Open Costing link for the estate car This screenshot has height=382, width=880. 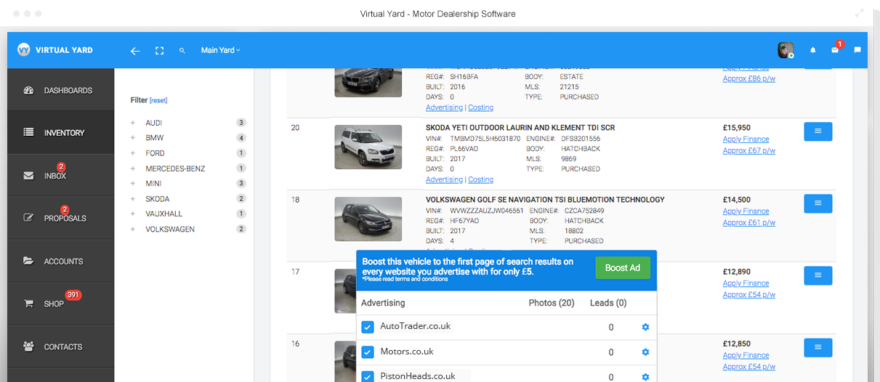point(480,107)
